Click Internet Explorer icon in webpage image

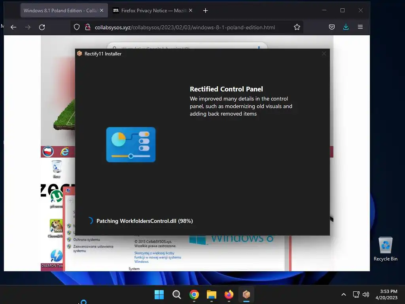pos(64,152)
